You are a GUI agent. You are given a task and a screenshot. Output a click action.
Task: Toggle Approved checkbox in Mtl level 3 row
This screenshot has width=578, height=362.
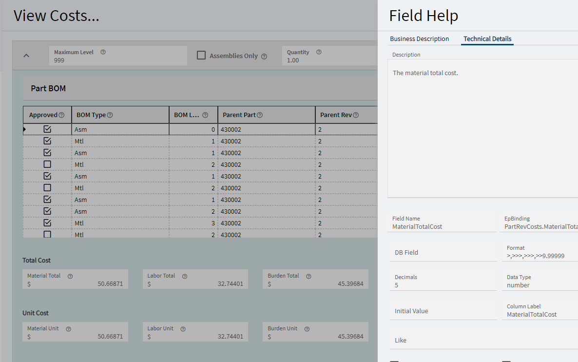pos(47,223)
